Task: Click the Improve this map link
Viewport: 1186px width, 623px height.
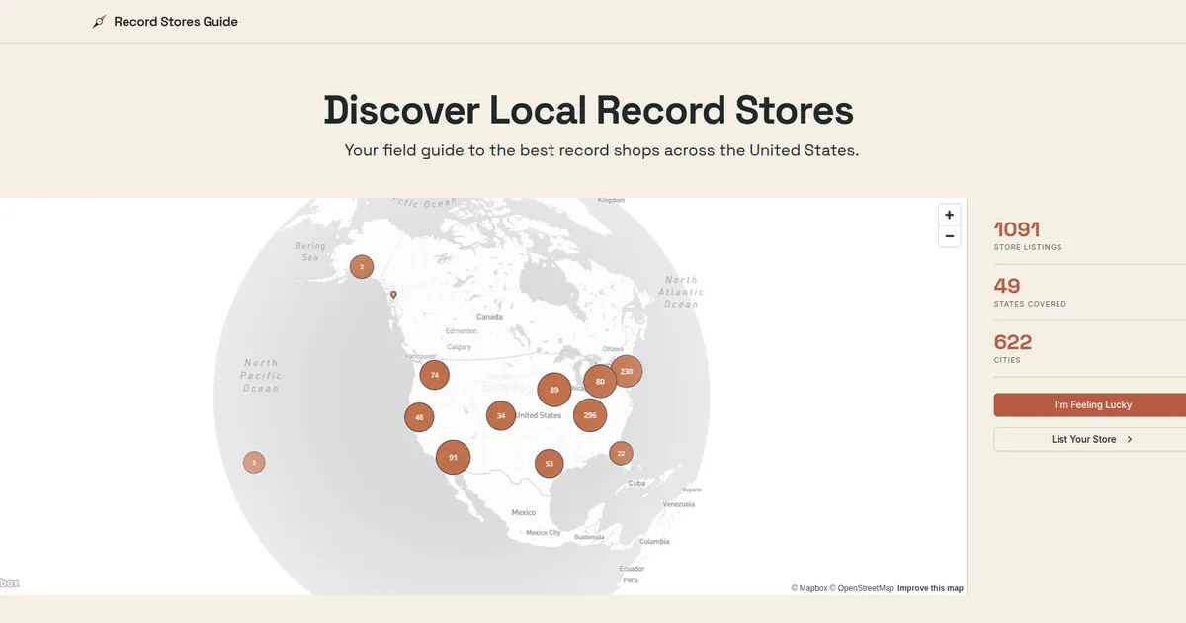Action: pos(930,588)
